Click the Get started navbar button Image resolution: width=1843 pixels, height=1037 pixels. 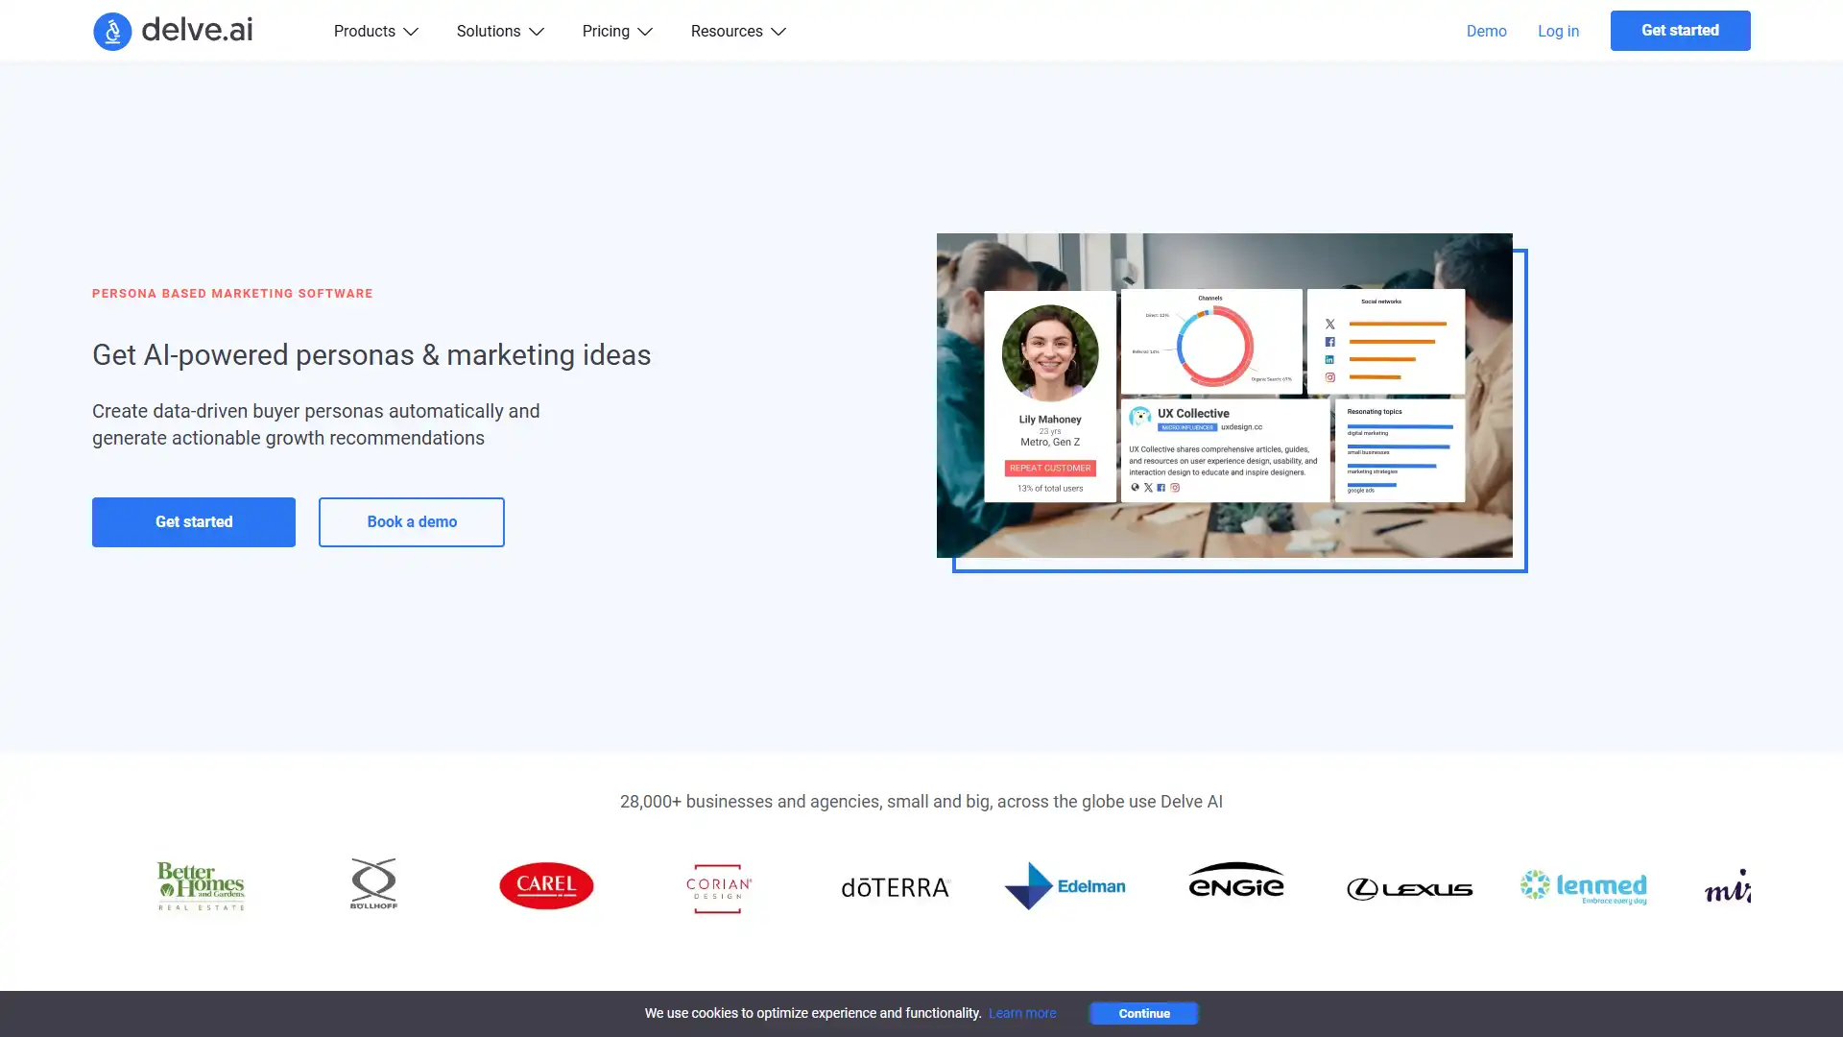[1680, 29]
